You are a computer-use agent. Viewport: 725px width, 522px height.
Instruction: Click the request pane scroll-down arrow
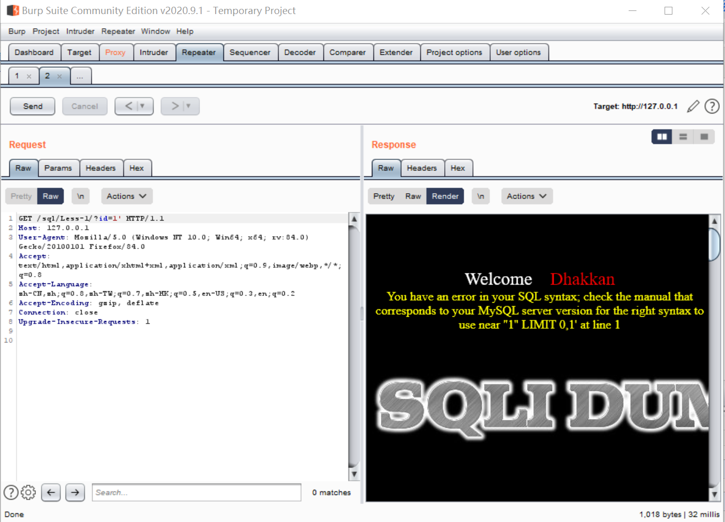coord(354,474)
